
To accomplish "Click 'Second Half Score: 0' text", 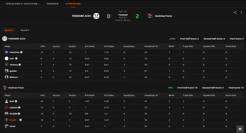I will [x=214, y=39].
